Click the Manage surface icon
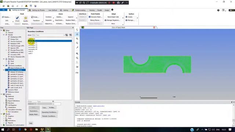Image resolution: width=235 pixels, height=132 pixels. 126,20
